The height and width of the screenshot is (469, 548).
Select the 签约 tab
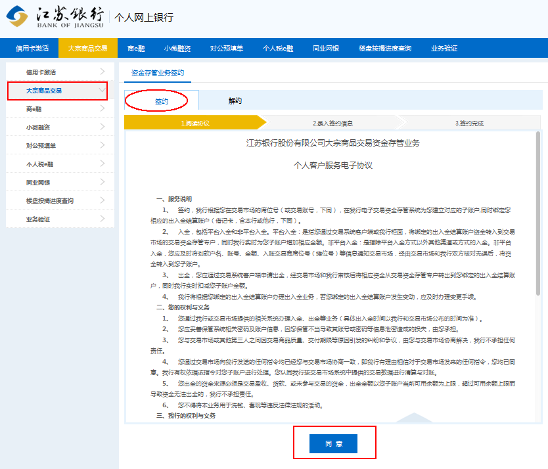(162, 101)
